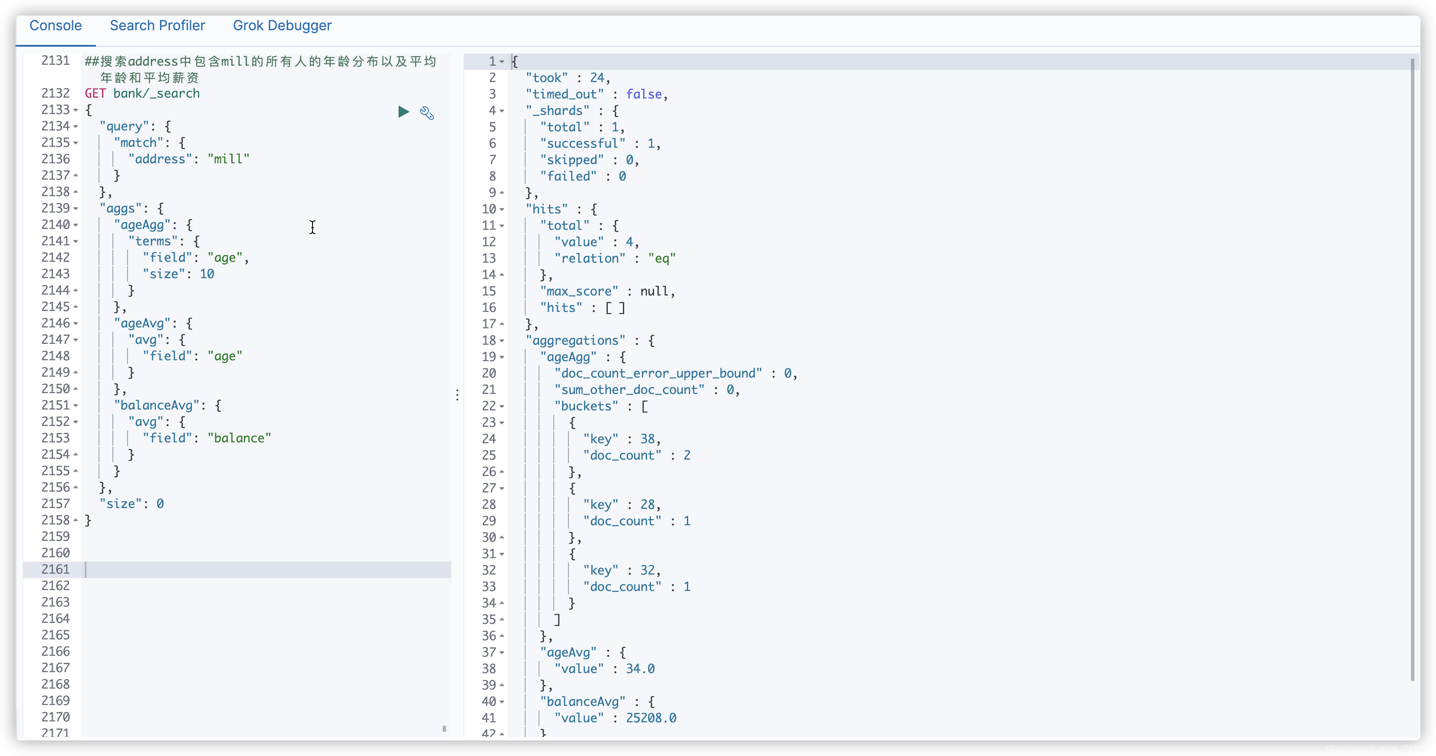Click the GET bank/_search request line
This screenshot has height=756, width=1436.
coord(142,94)
